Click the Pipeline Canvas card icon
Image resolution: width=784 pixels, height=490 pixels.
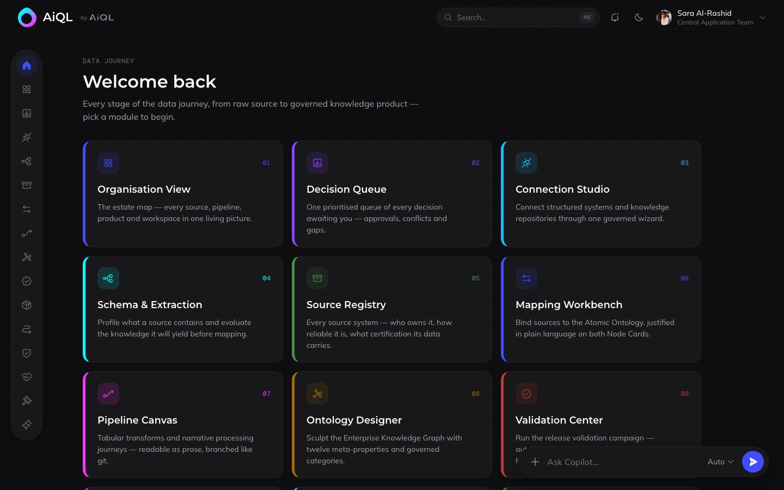(x=108, y=394)
